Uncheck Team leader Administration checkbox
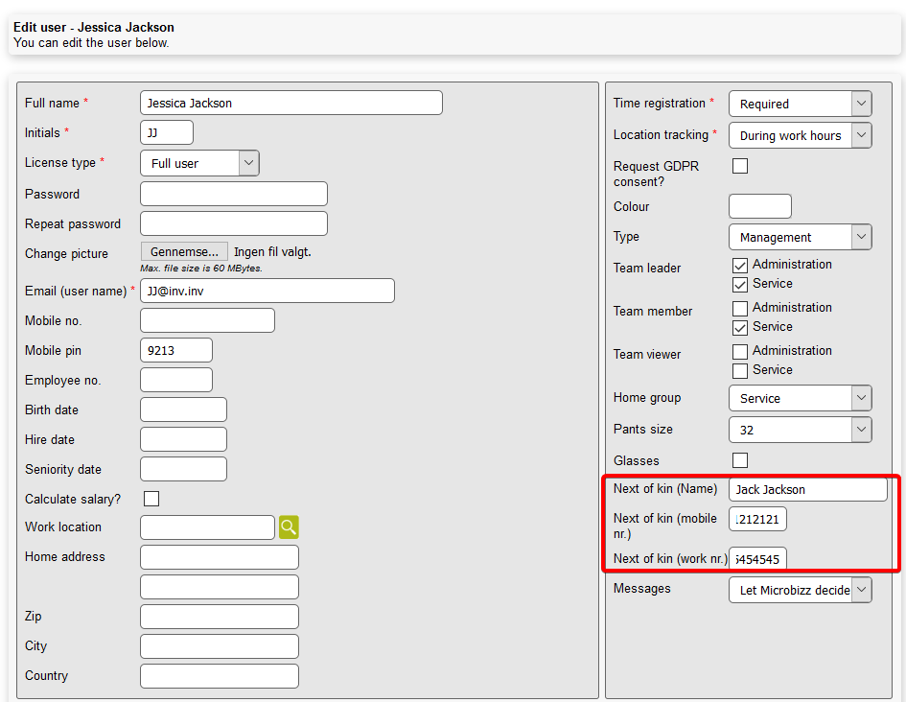Viewport: 906px width, 702px height. coord(740,265)
